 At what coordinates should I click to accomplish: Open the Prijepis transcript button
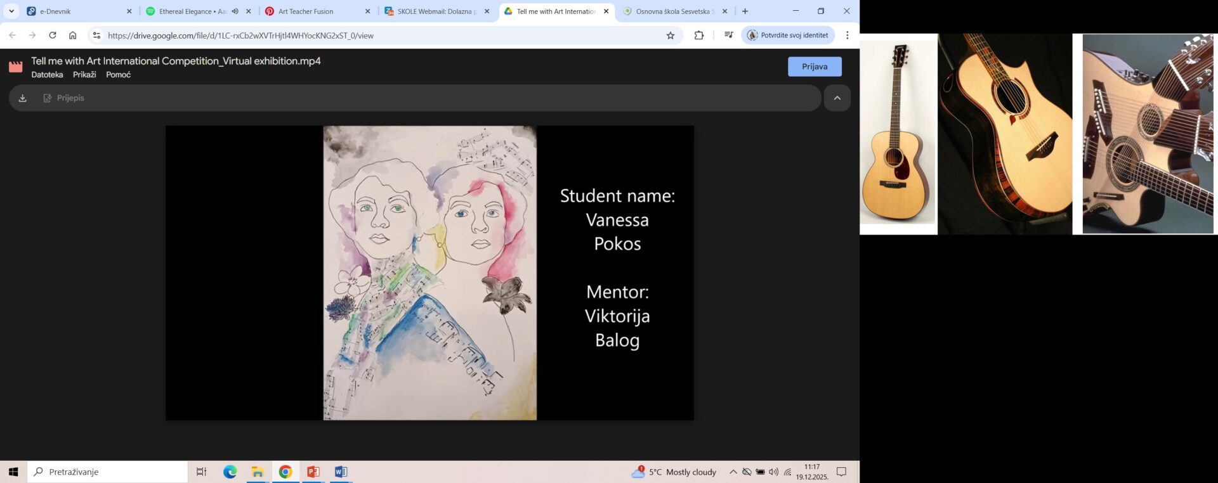63,98
